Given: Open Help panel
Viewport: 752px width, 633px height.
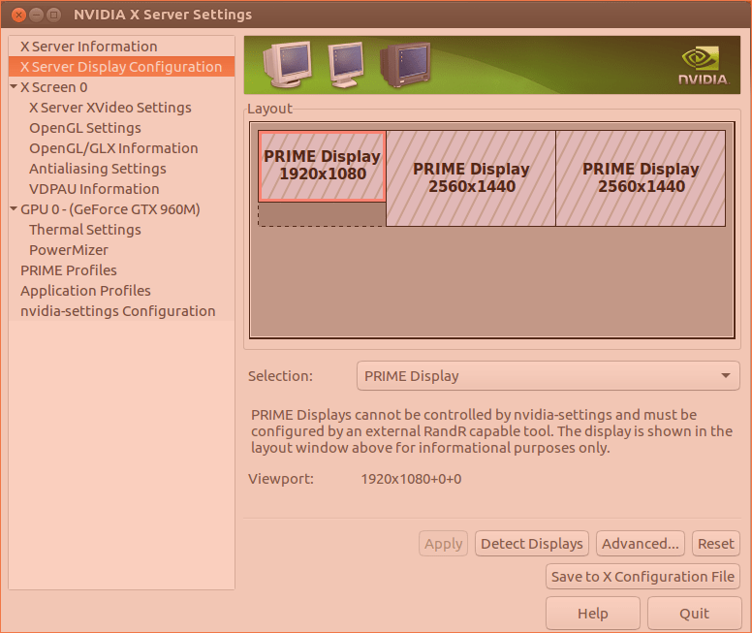Looking at the screenshot, I should coord(593,614).
